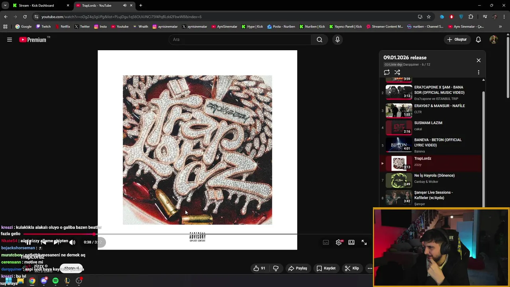Open player settings gear
The width and height of the screenshot is (510, 287).
[339, 242]
